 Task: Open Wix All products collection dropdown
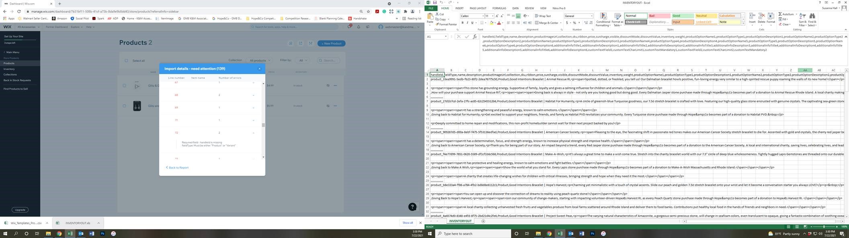pyautogui.click(x=260, y=61)
